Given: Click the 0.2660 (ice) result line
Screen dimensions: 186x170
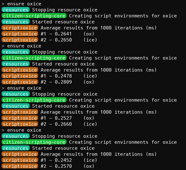Looking at the screenshot, I should click(49, 124).
